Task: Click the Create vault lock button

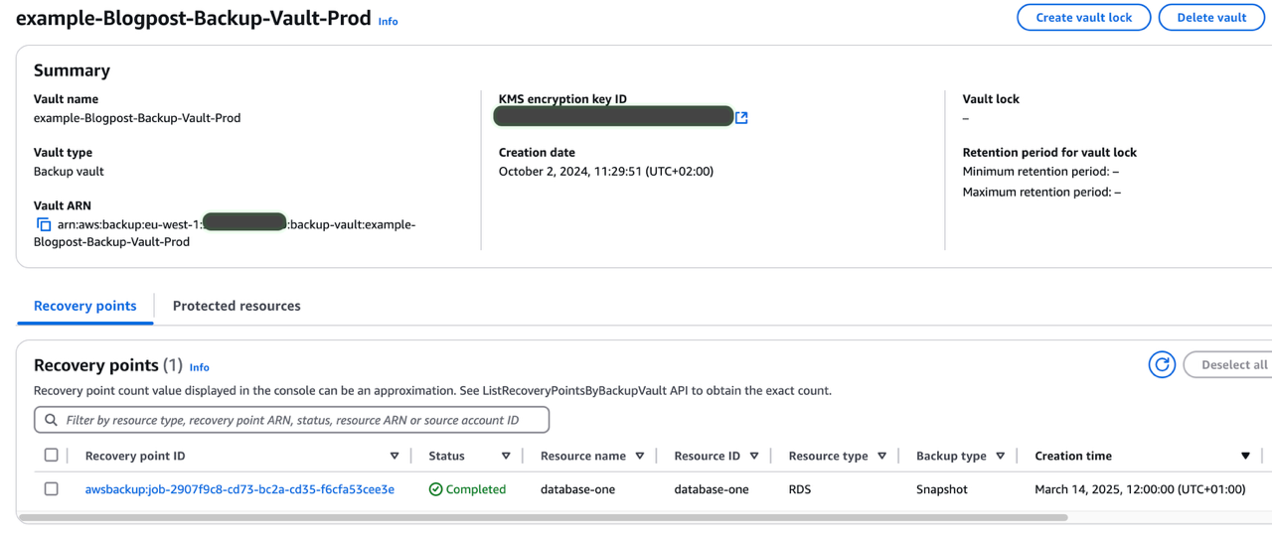Action: click(1083, 18)
